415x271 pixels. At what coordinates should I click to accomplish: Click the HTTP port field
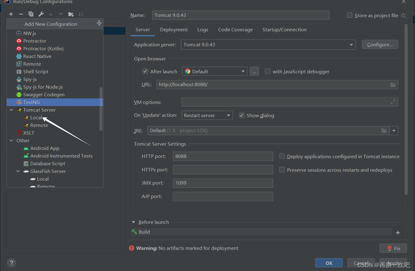click(x=223, y=156)
